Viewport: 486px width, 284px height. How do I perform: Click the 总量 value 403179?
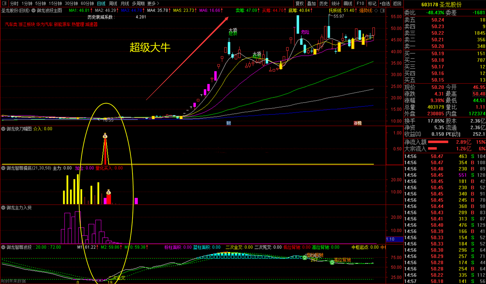435,107
